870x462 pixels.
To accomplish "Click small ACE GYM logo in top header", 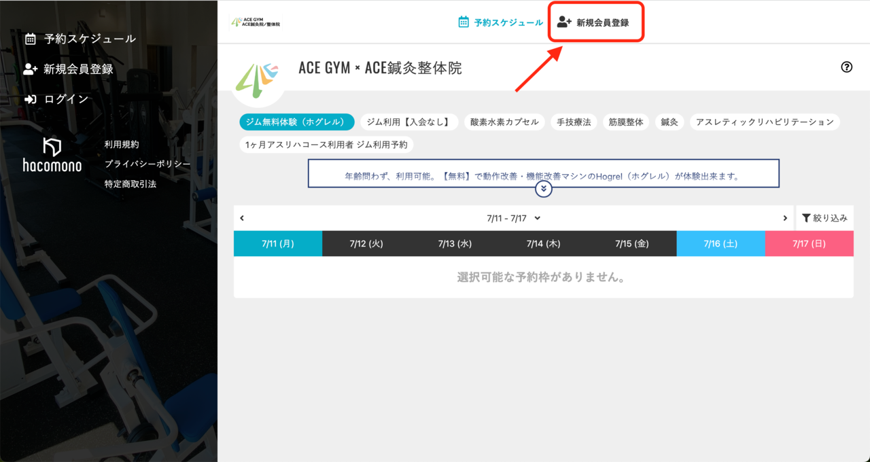I will [x=256, y=22].
